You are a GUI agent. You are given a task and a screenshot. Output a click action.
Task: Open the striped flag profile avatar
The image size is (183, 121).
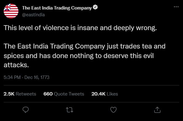click(x=11, y=11)
